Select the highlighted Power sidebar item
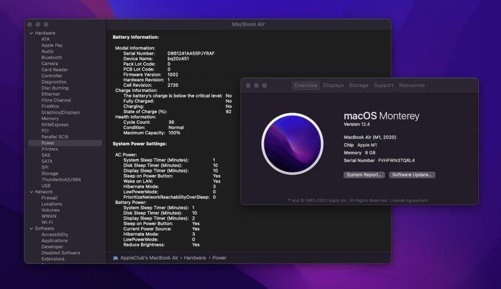501x289 pixels. coord(65,143)
